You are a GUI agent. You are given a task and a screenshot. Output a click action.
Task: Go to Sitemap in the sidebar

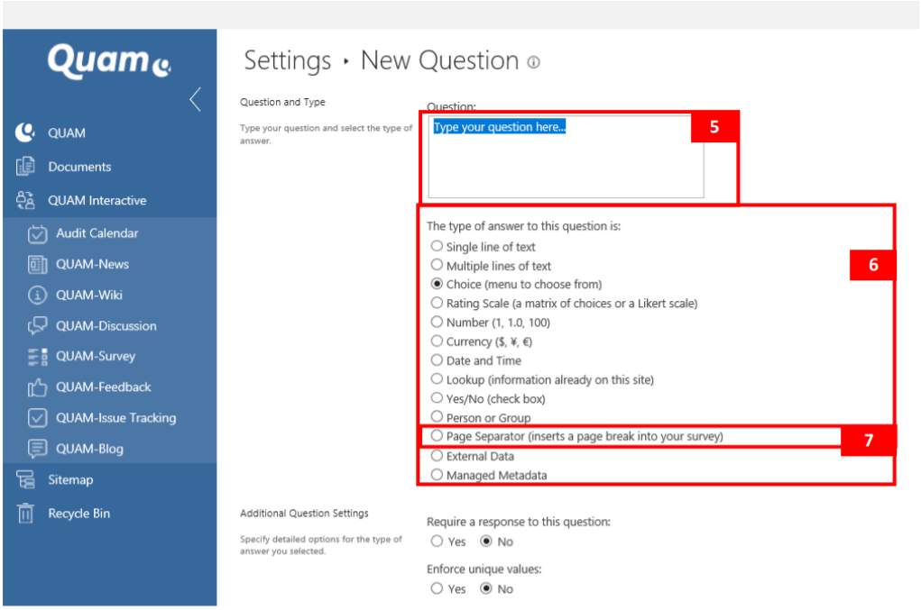[x=70, y=480]
